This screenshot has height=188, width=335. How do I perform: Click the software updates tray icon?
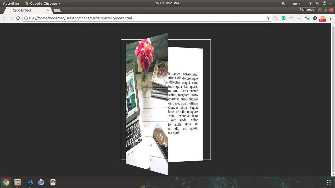coord(283,3)
